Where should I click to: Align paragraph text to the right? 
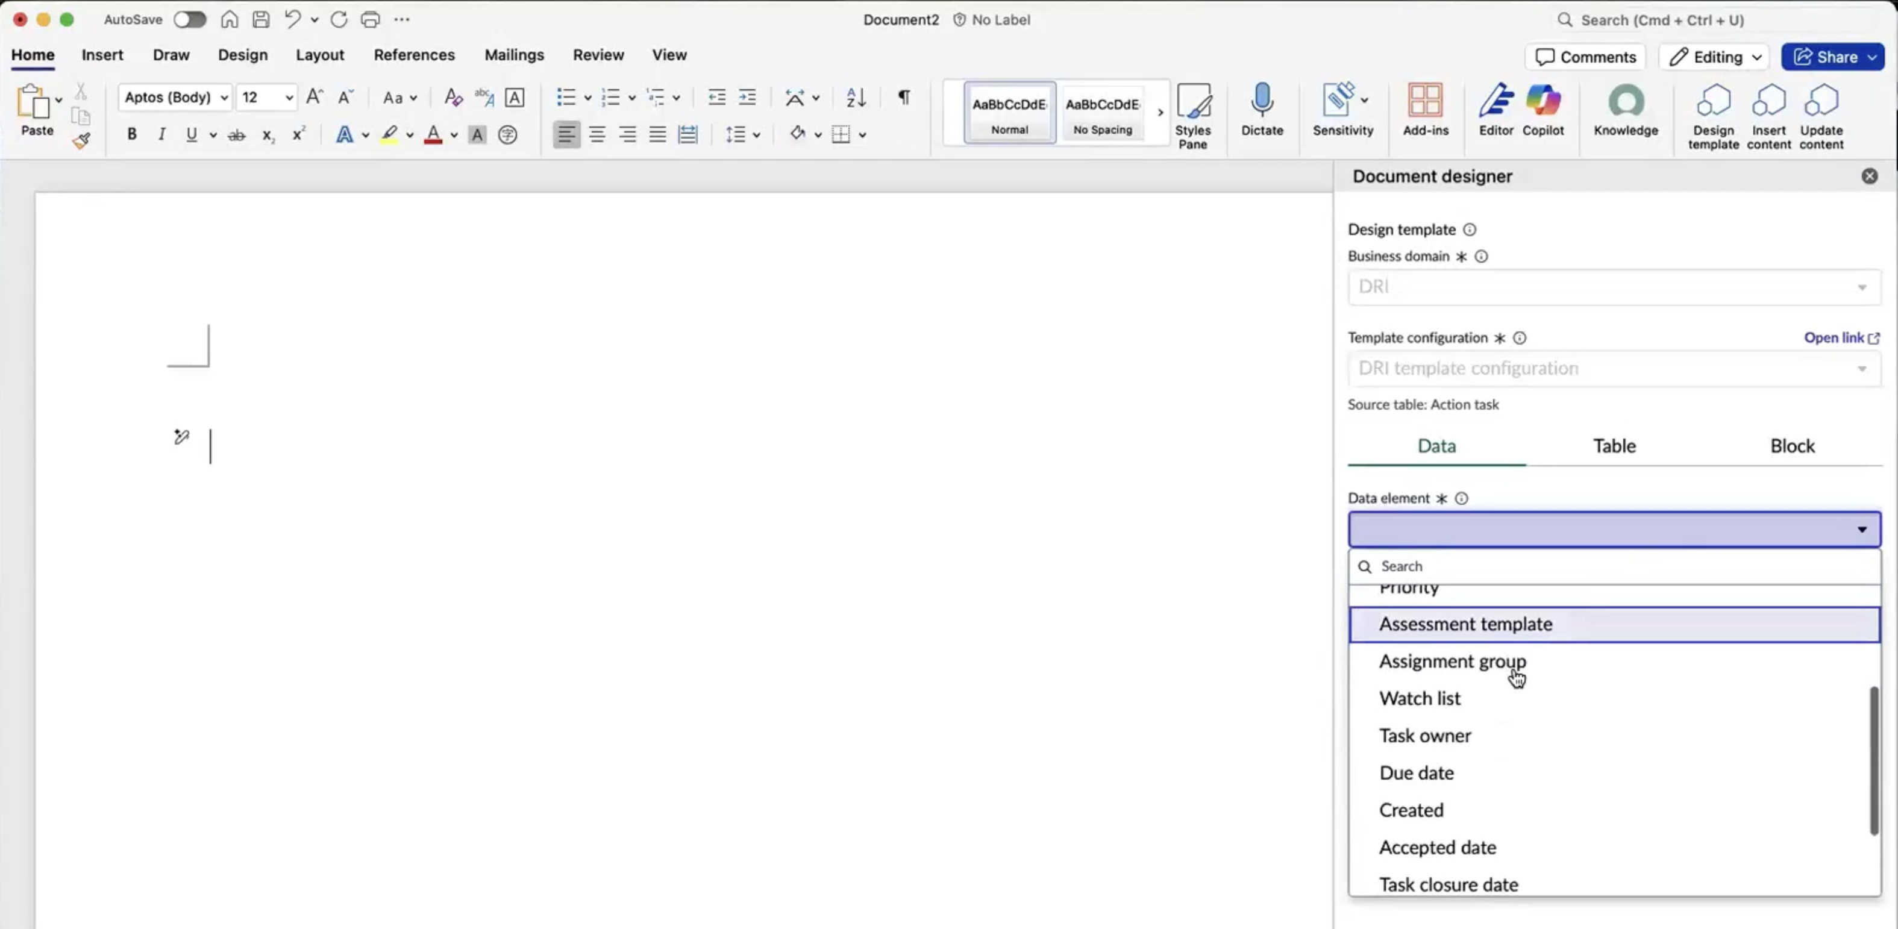click(x=627, y=134)
